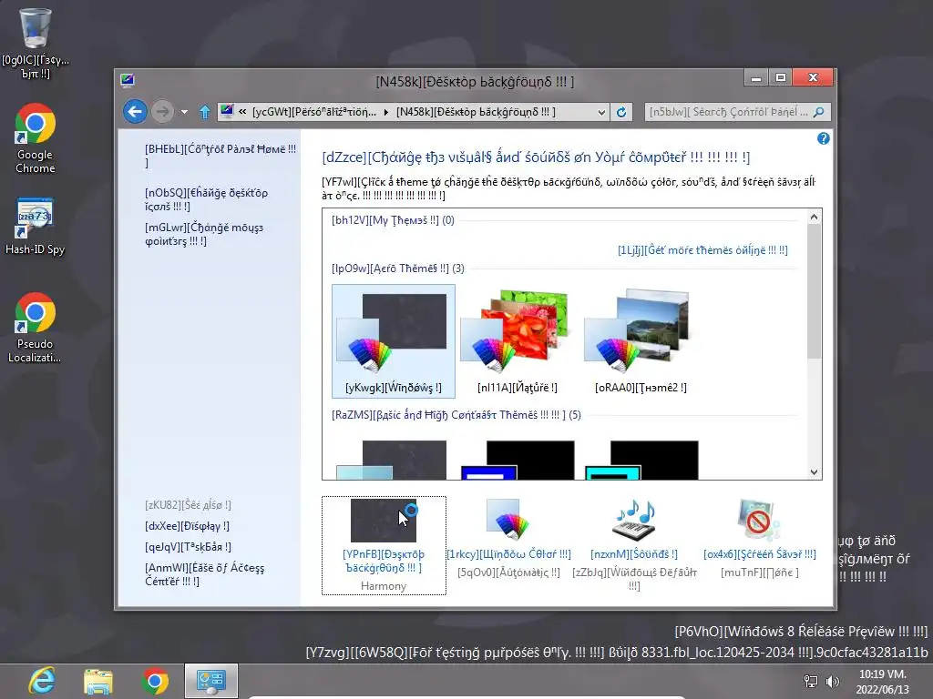Open Window Color setting icon
Image resolution: width=933 pixels, height=699 pixels.
coord(507,520)
